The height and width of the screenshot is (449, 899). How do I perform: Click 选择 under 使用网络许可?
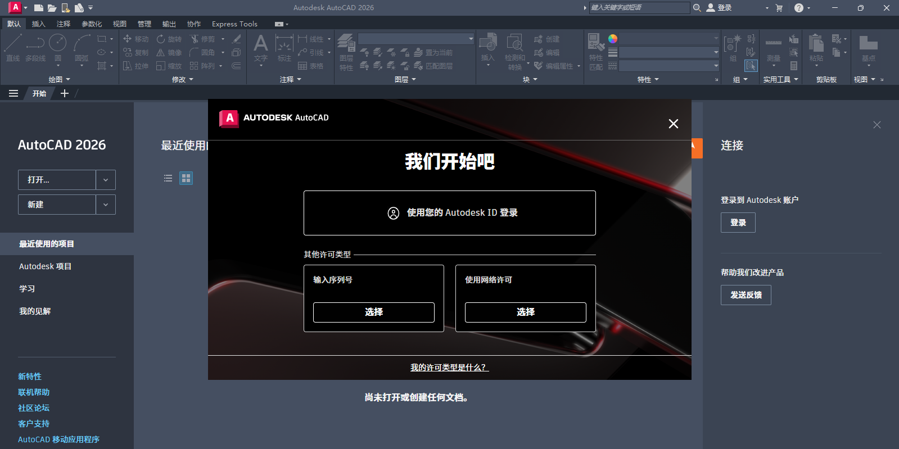pyautogui.click(x=526, y=312)
